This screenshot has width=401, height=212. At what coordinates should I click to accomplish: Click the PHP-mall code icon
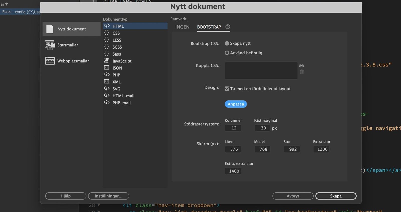click(107, 102)
